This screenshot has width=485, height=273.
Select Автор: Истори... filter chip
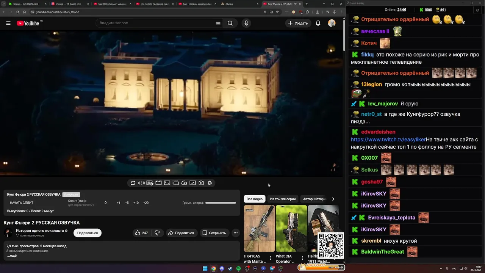coord(314,199)
